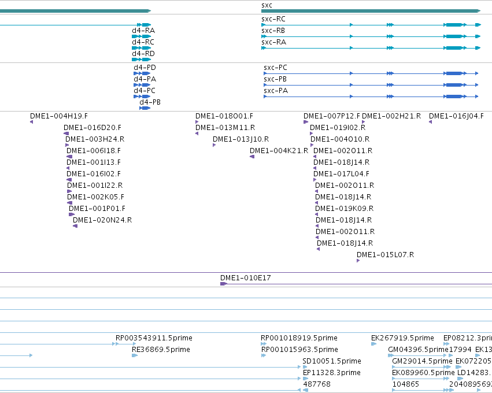This screenshot has width=492, height=393.
Task: Click the d4-PD protein feature
Action: click(142, 73)
